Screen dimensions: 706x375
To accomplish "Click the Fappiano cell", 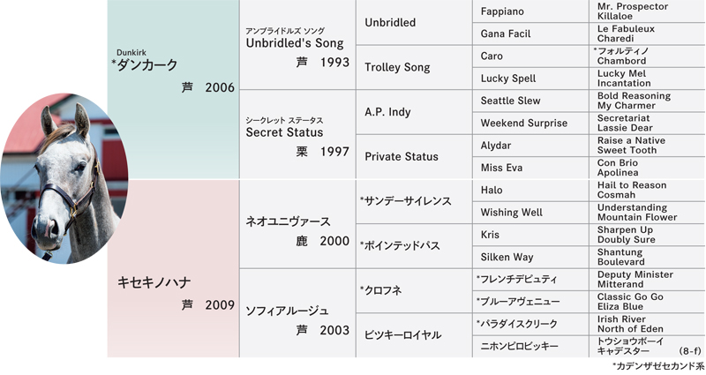I will coord(530,11).
